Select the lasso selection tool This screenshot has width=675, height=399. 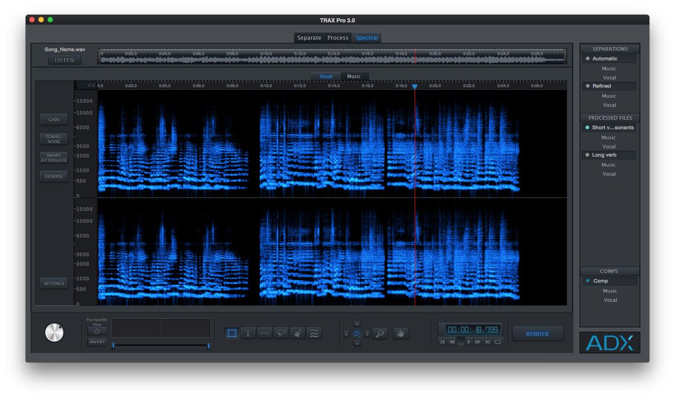[x=281, y=333]
